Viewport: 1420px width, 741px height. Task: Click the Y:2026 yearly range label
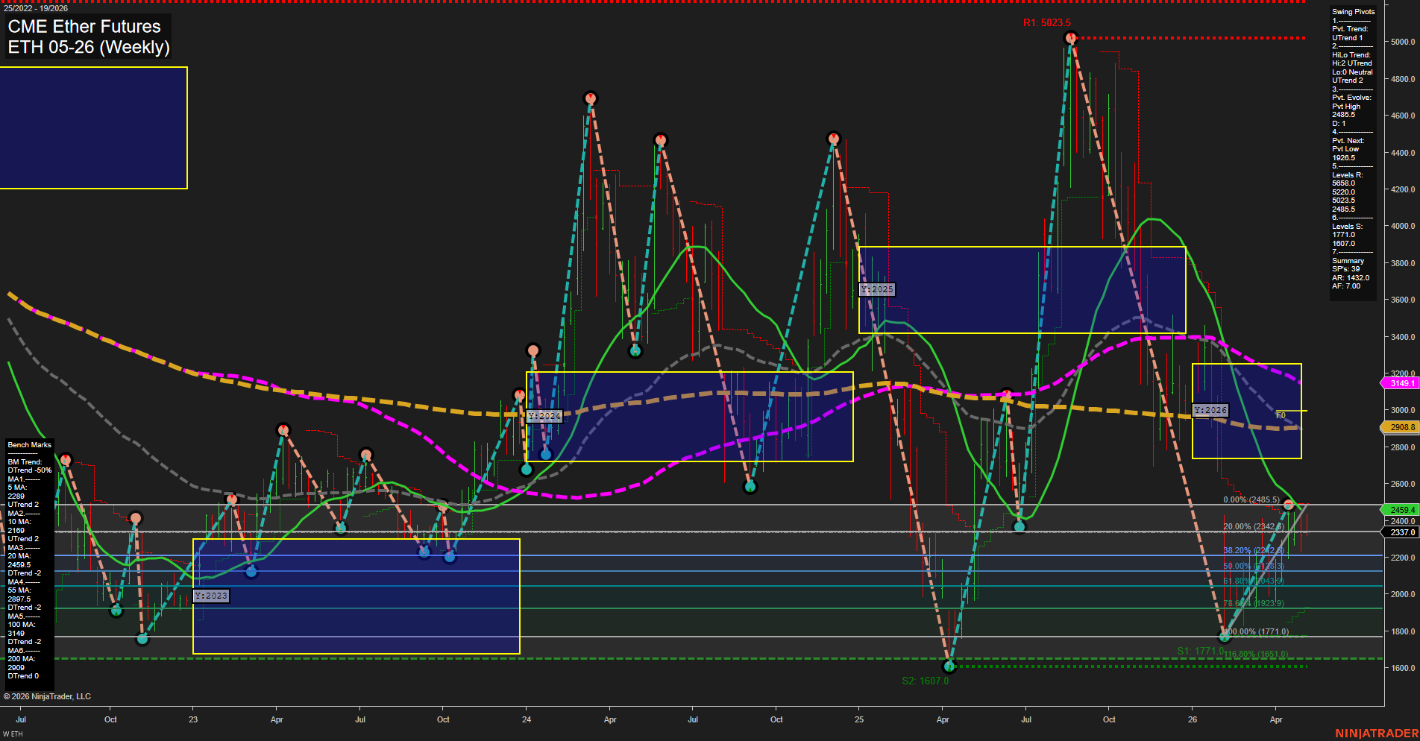pos(1210,410)
